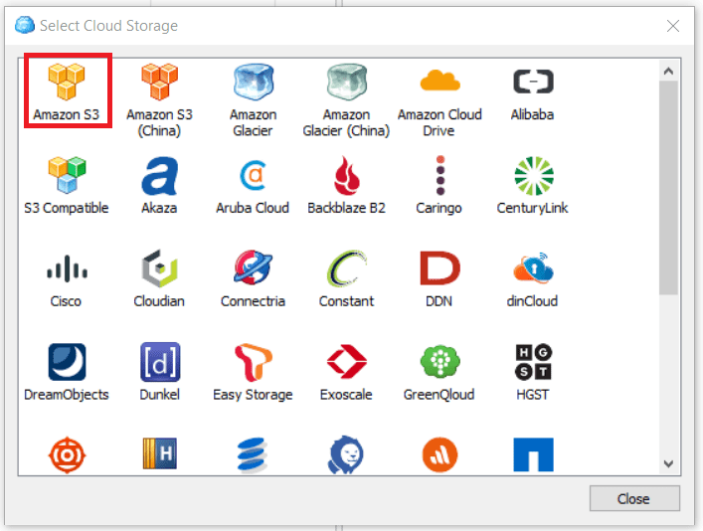Screen dimensions: 703x531
Task: Click the vertical scrollbar thumb
Action: 668,188
